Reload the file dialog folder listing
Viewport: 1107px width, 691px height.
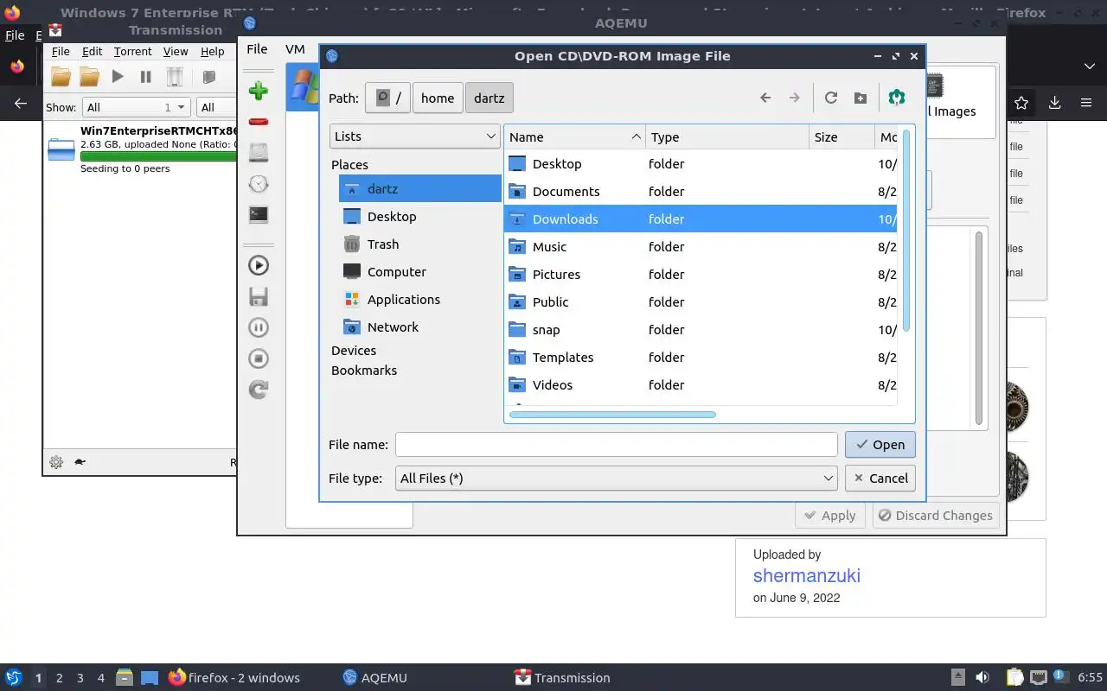pos(831,98)
